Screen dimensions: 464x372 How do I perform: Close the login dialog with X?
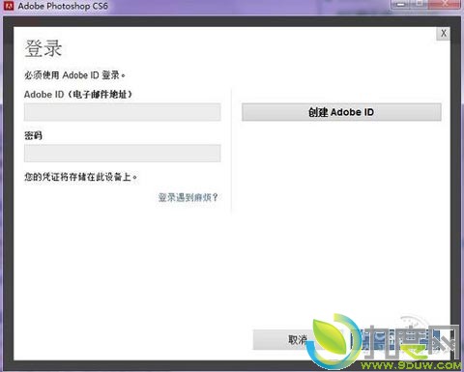click(x=444, y=34)
